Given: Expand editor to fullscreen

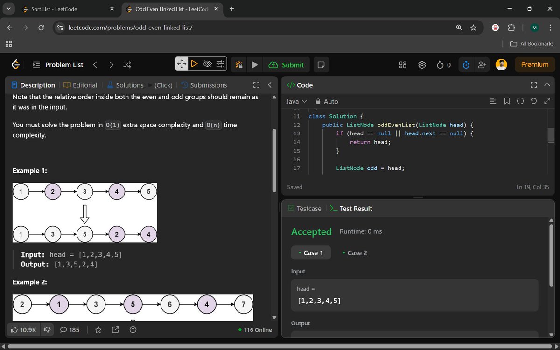Looking at the screenshot, I should [x=547, y=101].
